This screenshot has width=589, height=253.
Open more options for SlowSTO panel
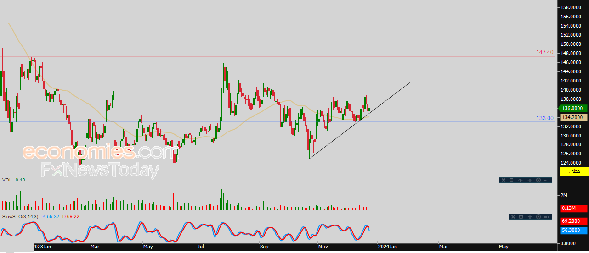coord(546,217)
